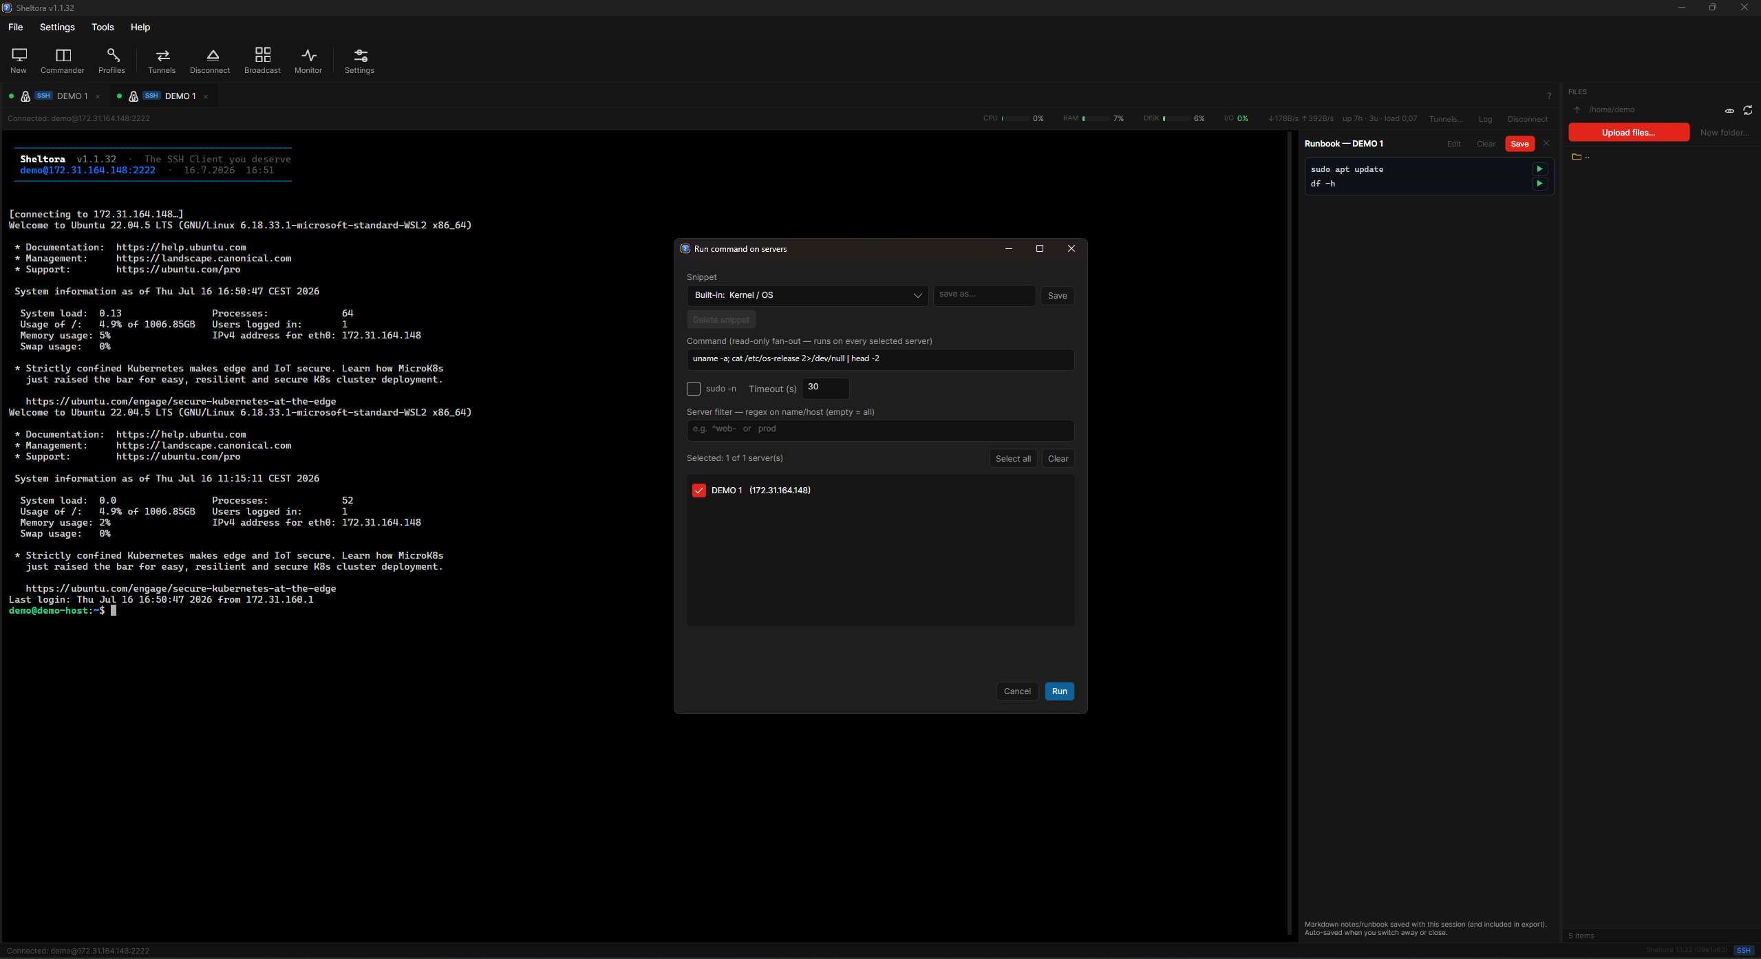
Task: Click the red Upload files button
Action: tap(1628, 133)
